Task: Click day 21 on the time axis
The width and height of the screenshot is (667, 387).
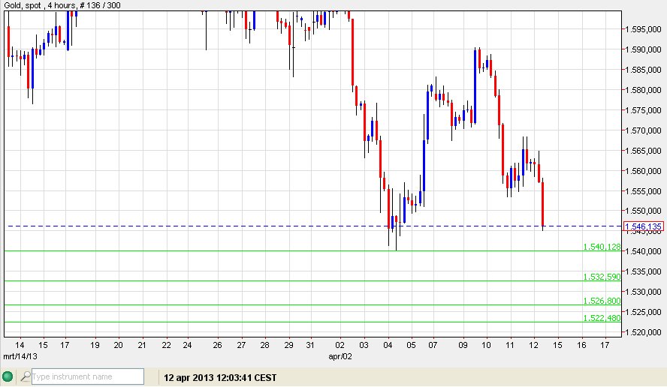Action: 142,345
